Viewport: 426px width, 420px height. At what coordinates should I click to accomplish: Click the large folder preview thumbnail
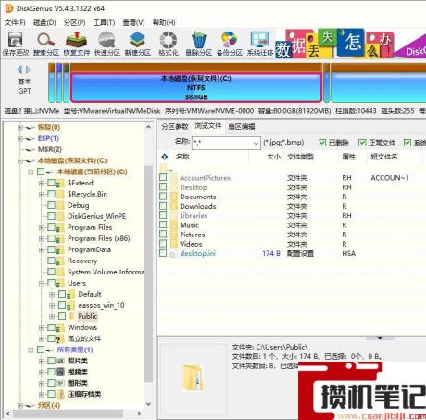click(194, 378)
